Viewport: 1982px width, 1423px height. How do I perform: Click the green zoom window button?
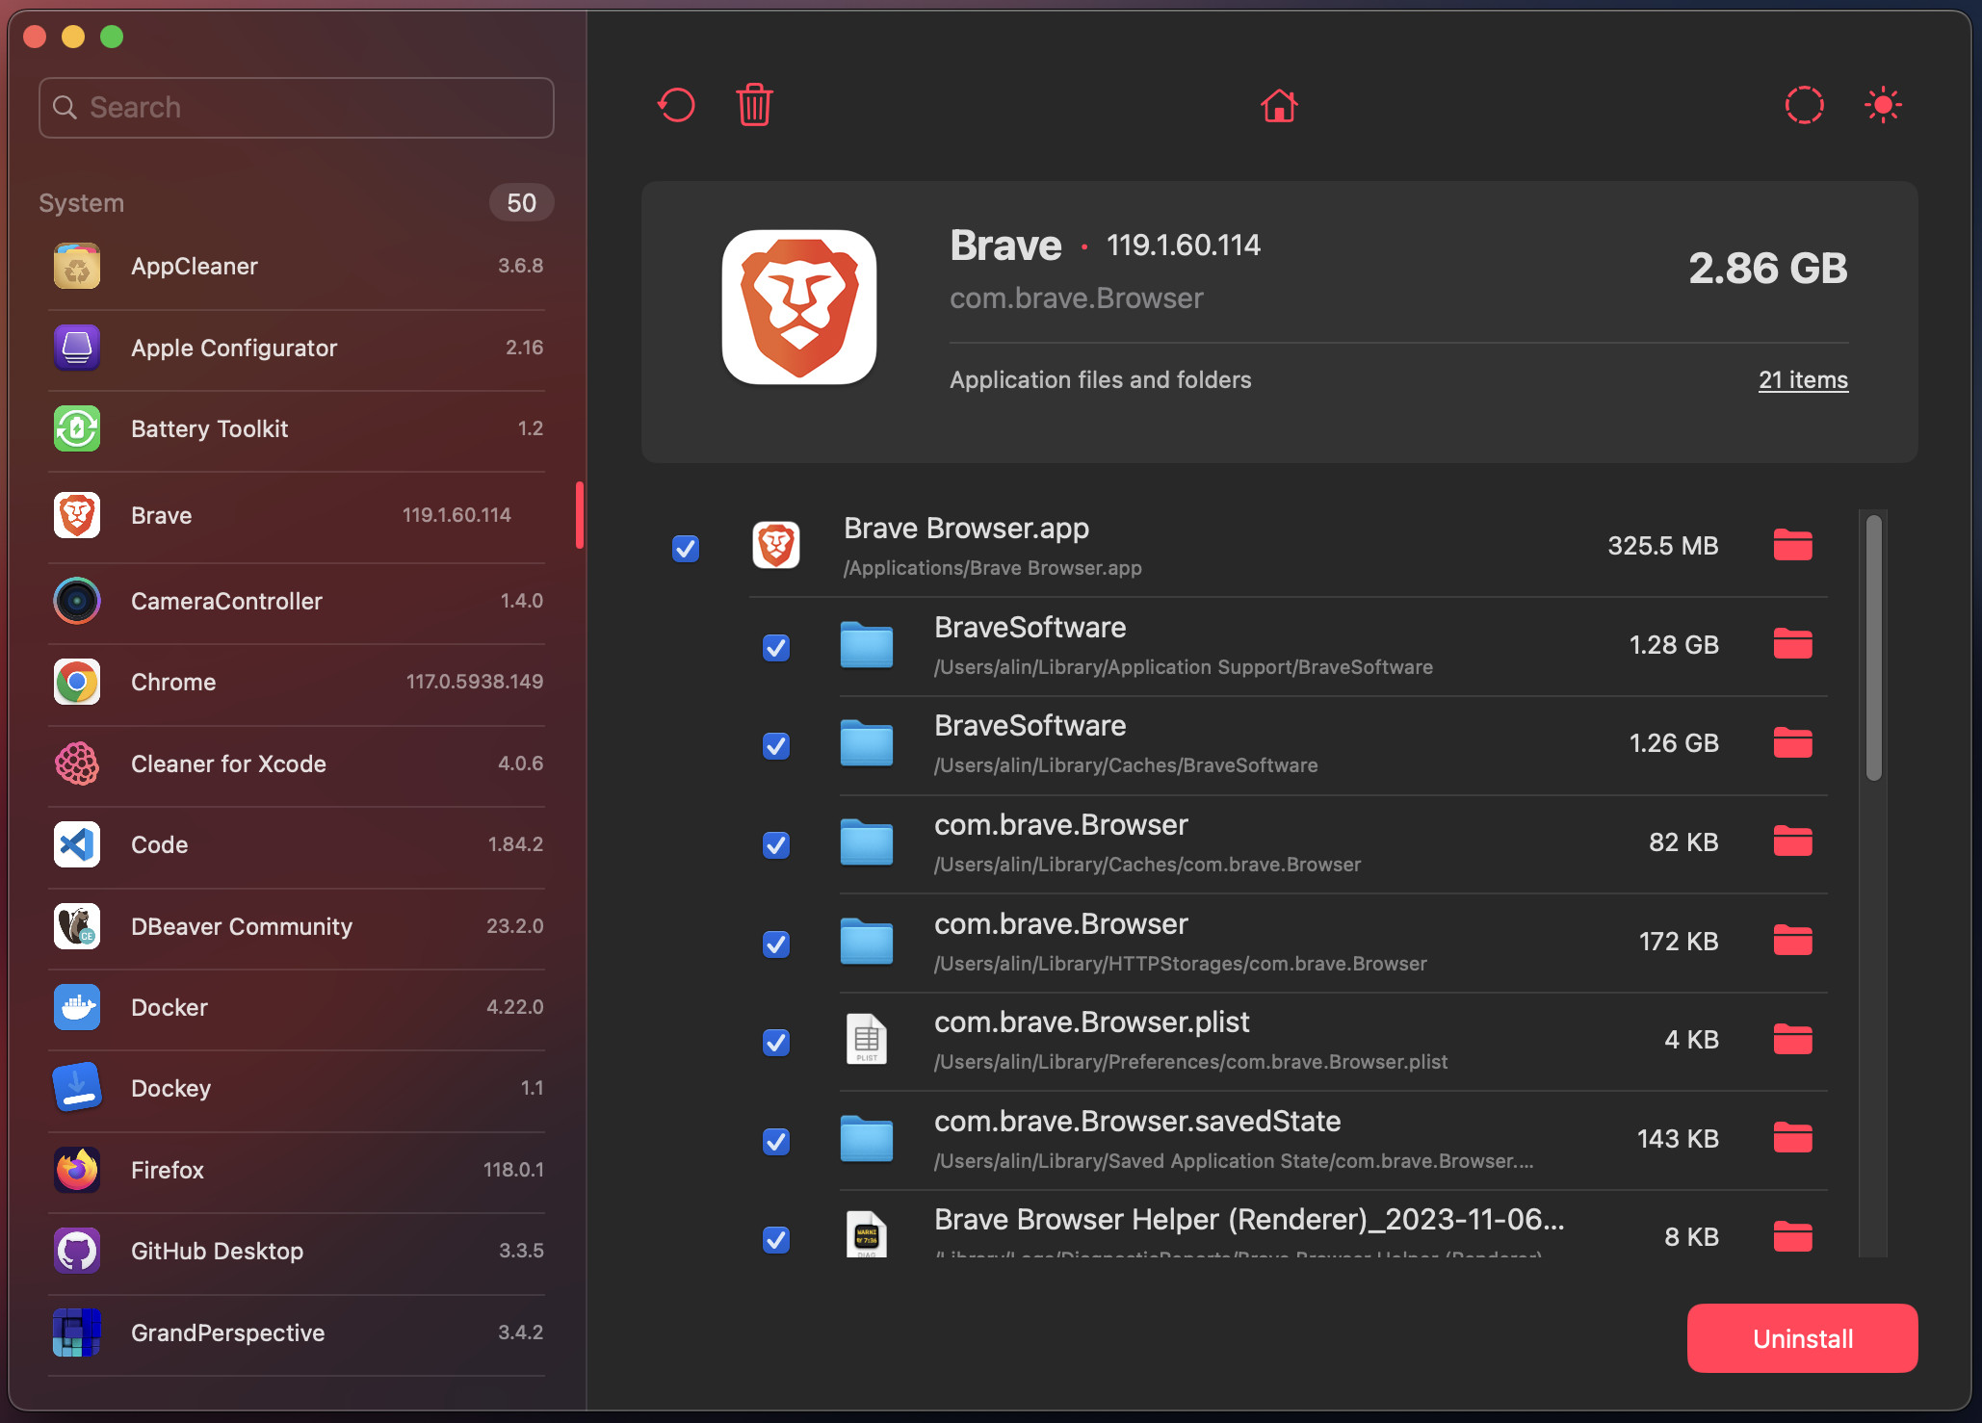point(112,37)
